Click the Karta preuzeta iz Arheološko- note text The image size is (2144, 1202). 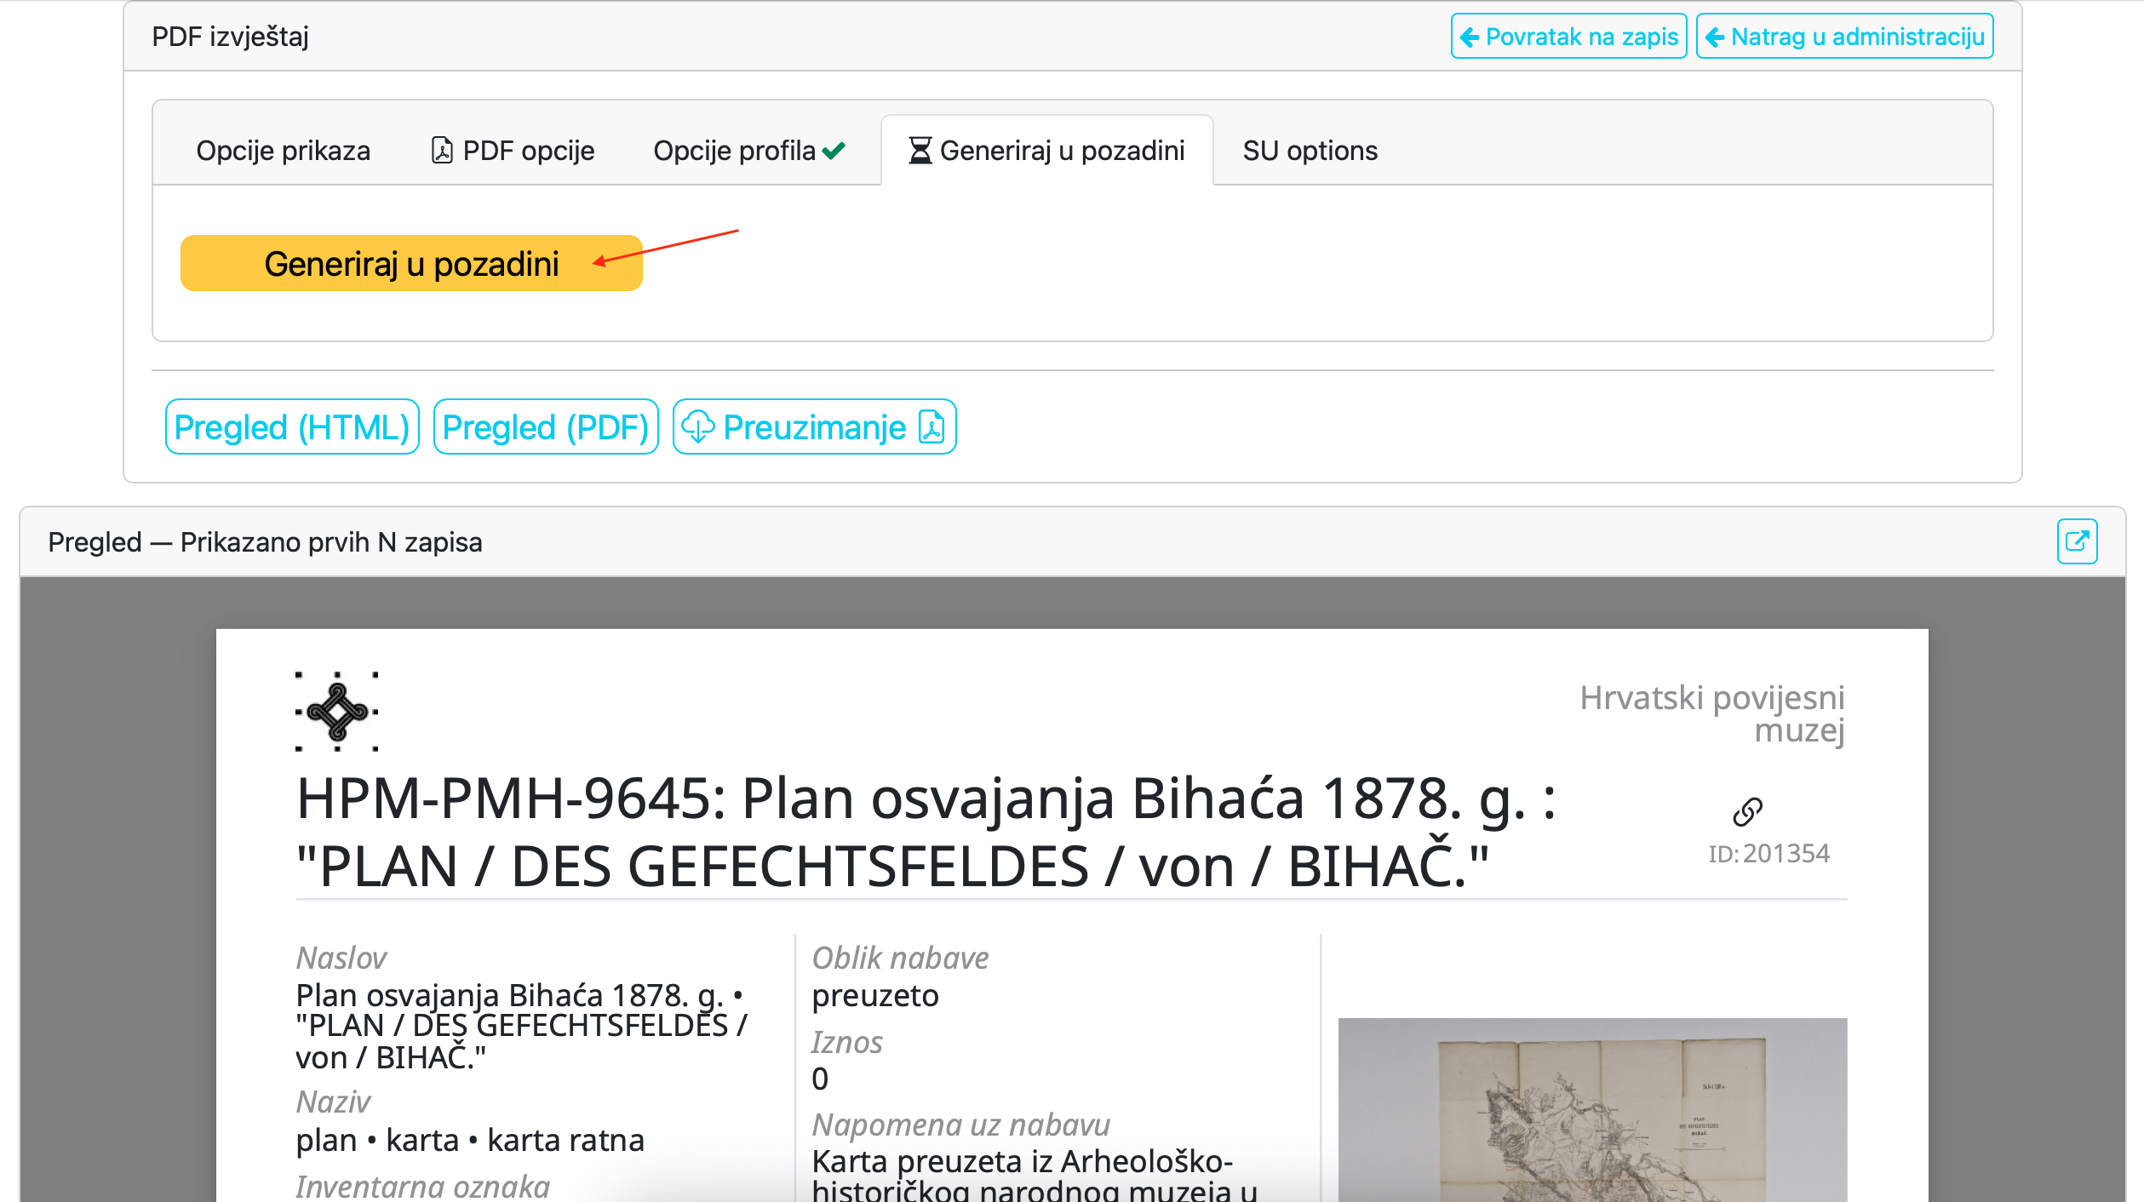pos(1034,1176)
